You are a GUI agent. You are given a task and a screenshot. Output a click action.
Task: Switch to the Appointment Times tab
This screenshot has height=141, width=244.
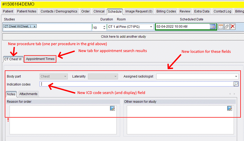(40, 59)
